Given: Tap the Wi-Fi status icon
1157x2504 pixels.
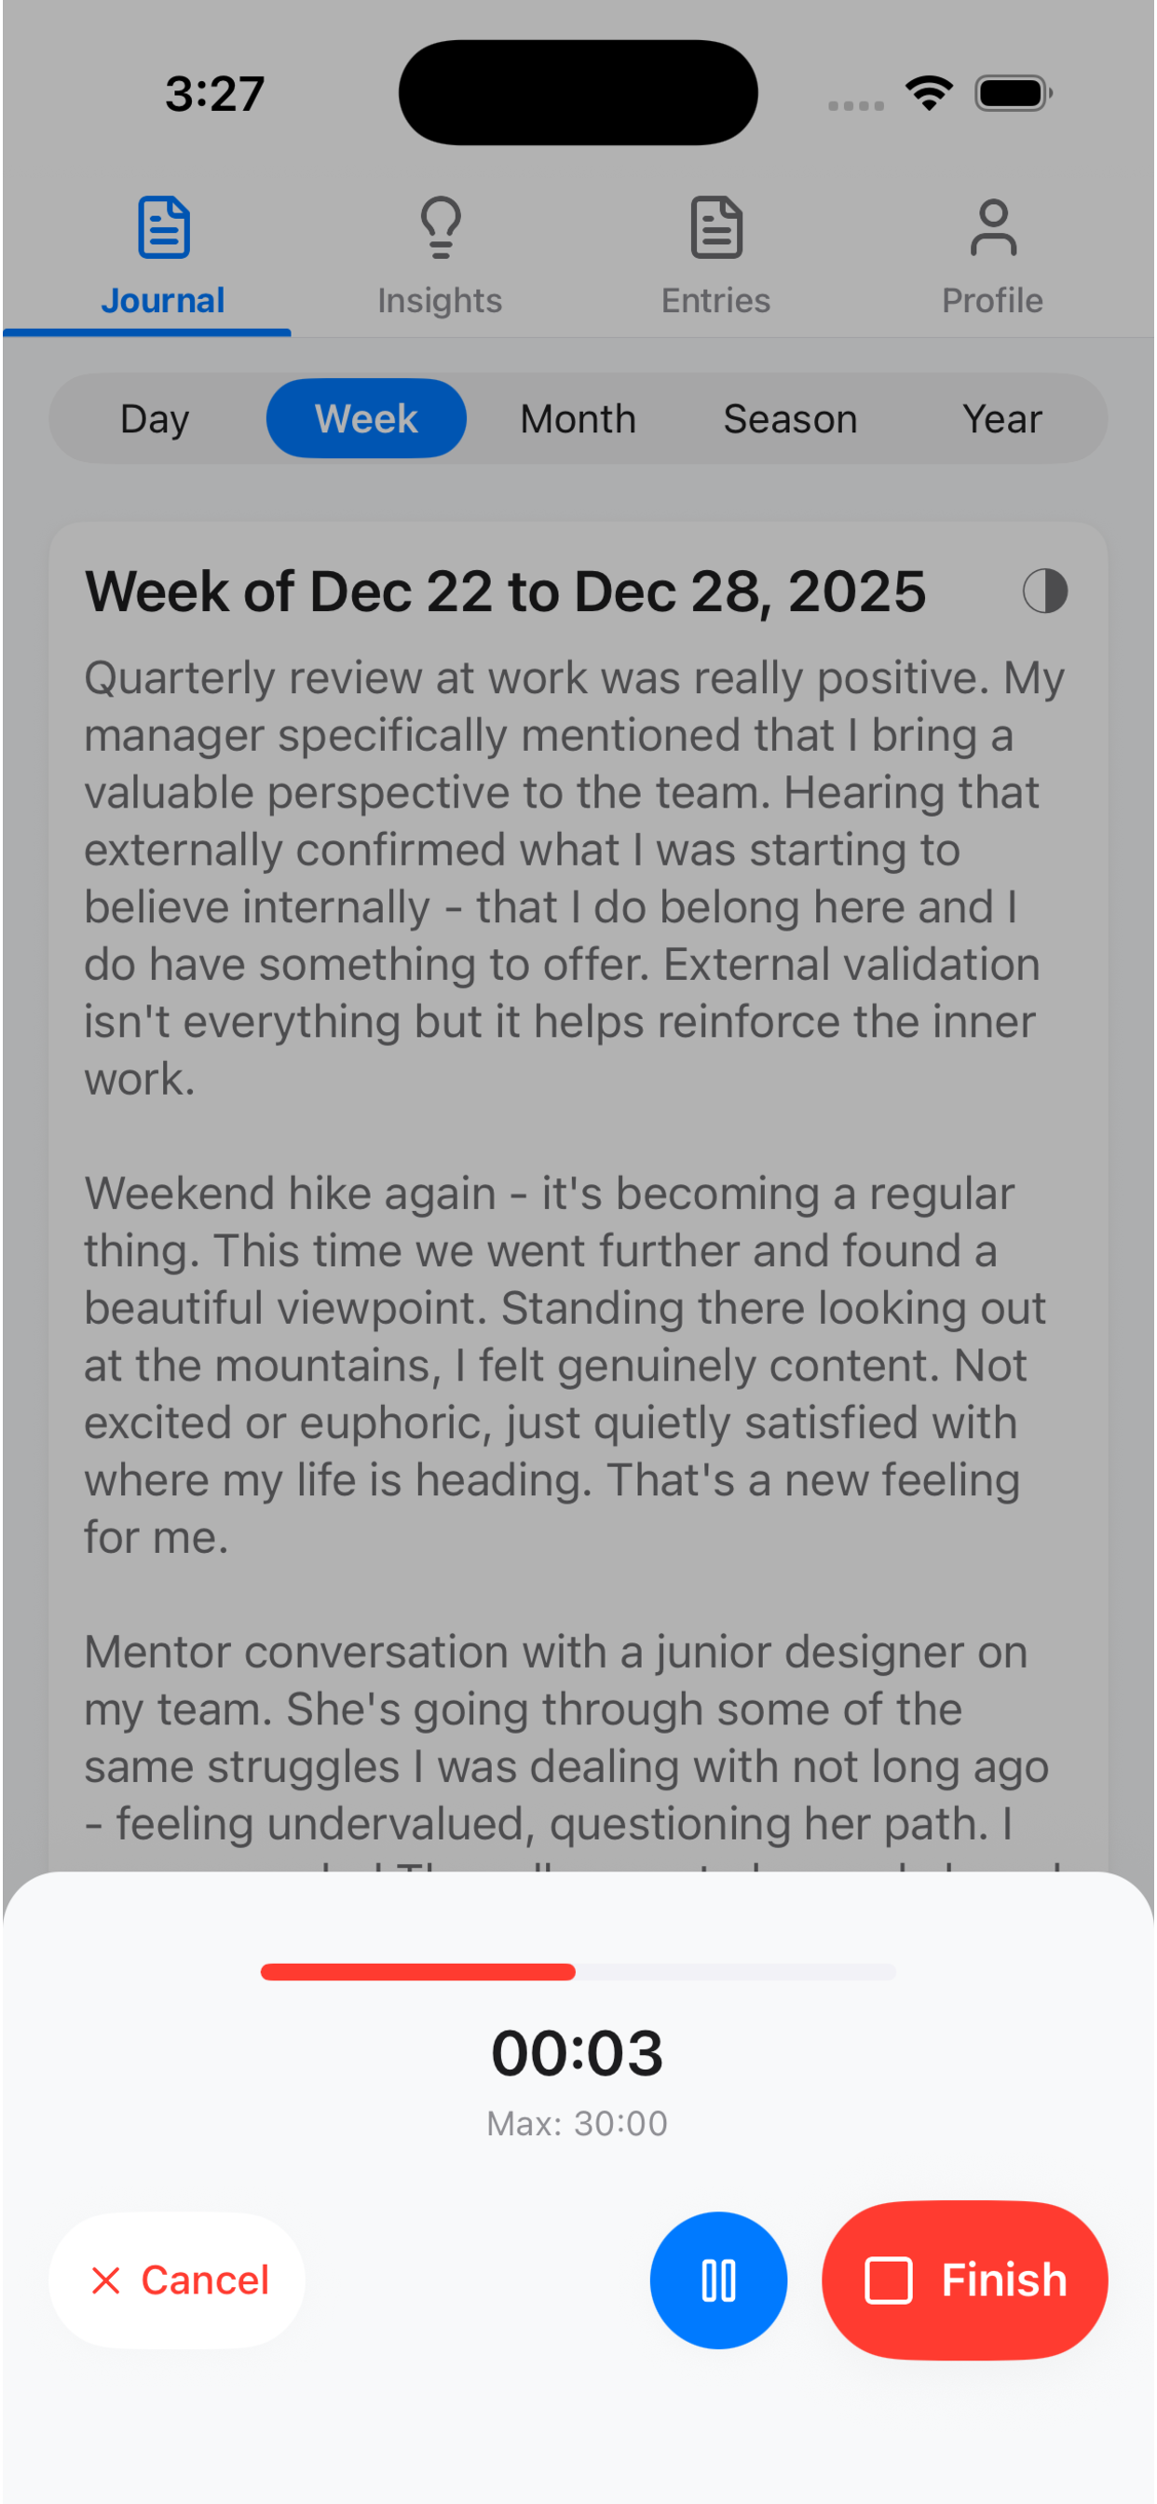Looking at the screenshot, I should (929, 93).
